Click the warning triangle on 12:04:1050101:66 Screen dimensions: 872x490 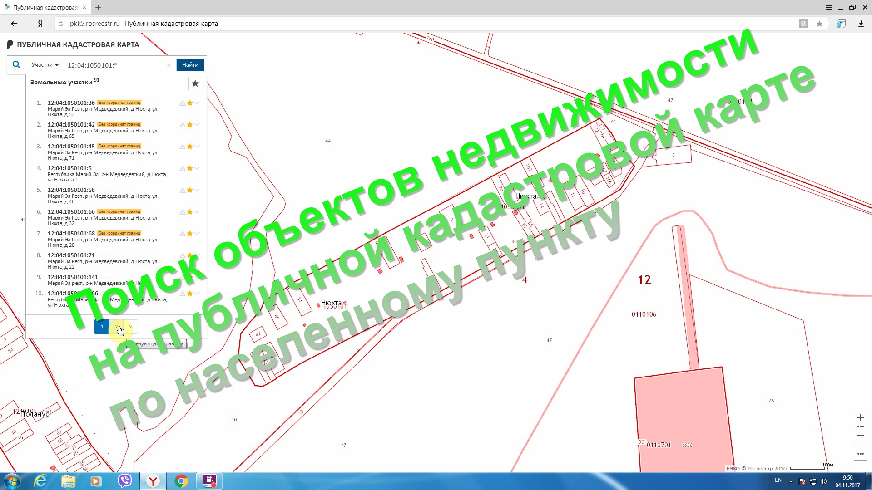182,212
